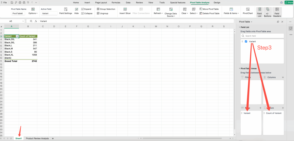Open the Product Review Analysis sheet tab
Screen dimensions: 294x141
[37, 138]
